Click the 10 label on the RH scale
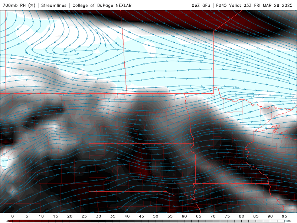 coord(41,216)
